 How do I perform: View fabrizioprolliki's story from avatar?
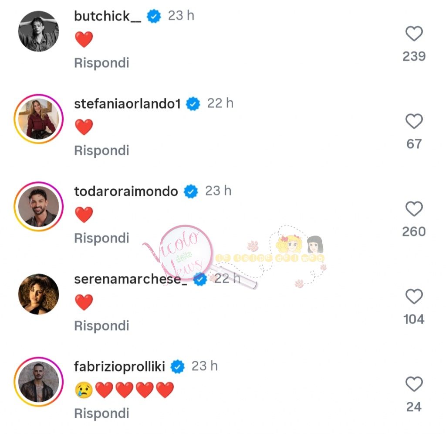pos(38,382)
